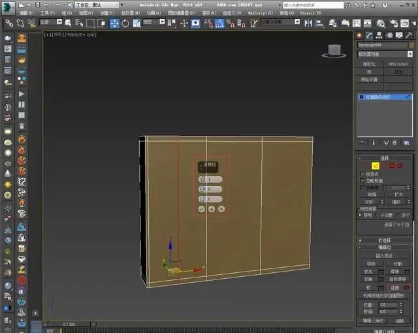
Task: Open the 创建(C) menu
Action: (107, 13)
